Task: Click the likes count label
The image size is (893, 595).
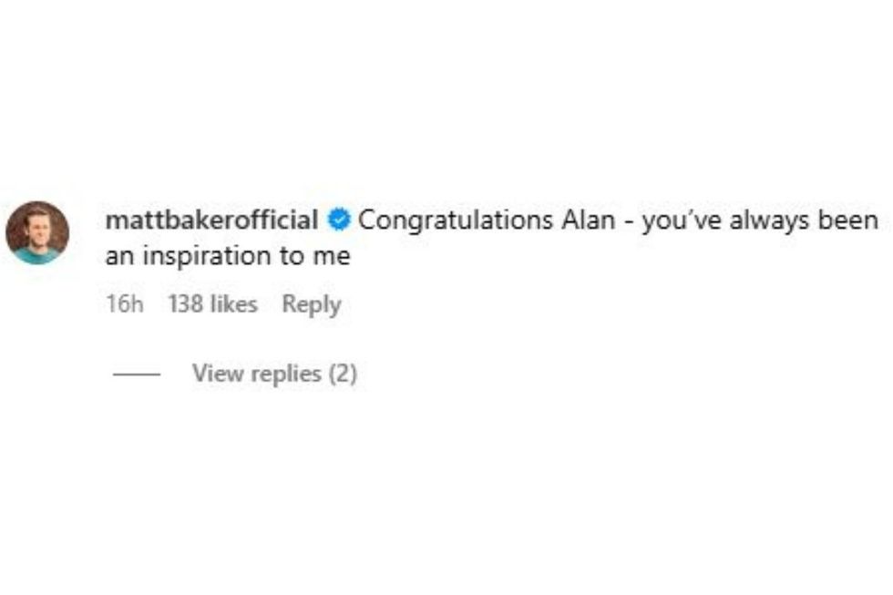Action: [x=214, y=304]
